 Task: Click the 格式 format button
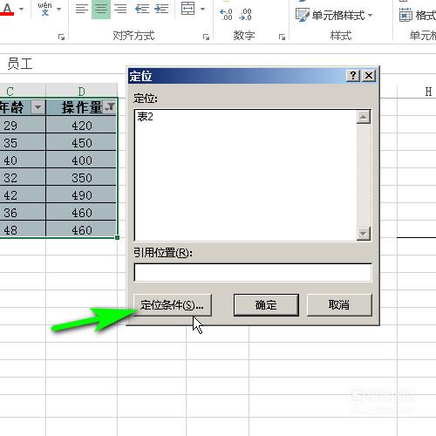418,15
